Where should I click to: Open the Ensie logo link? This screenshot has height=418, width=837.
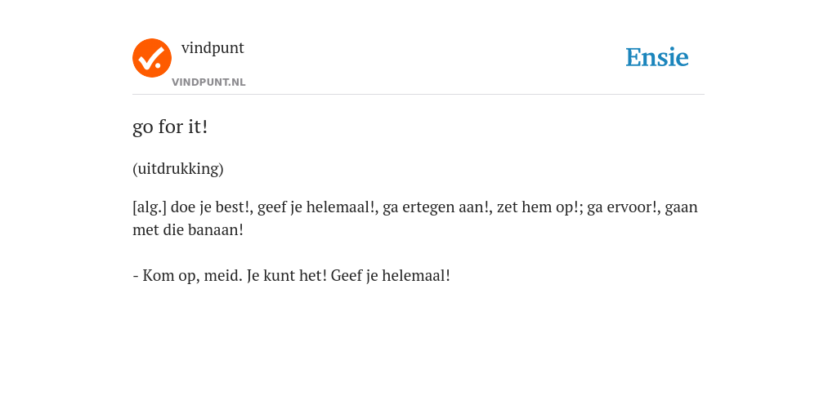pyautogui.click(x=657, y=57)
